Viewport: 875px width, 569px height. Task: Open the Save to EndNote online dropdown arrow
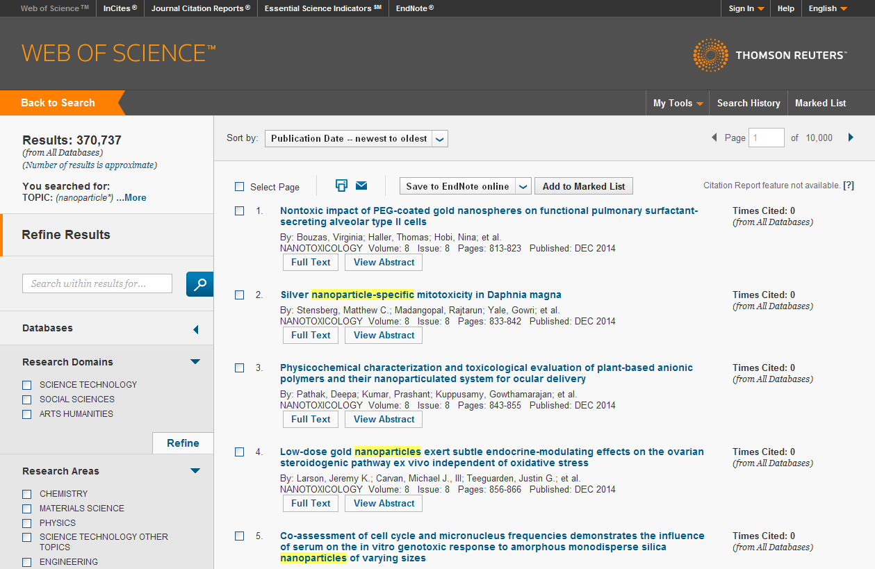point(523,186)
